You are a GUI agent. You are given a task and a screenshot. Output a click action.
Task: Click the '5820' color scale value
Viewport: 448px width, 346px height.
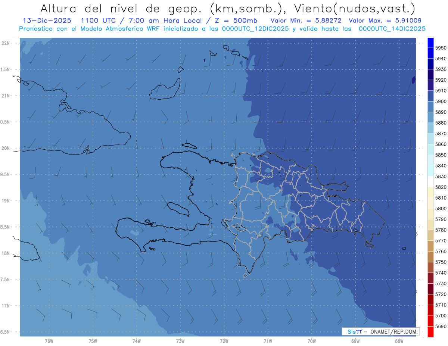441,187
